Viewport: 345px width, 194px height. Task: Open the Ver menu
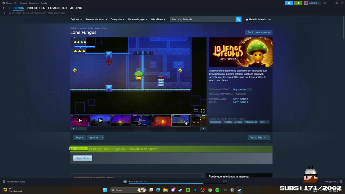tap(16, 3)
